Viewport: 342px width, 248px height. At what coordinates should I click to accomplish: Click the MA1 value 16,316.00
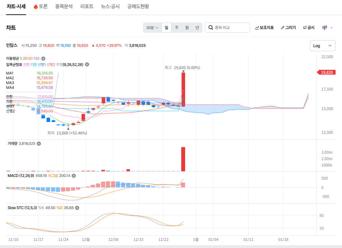click(45, 73)
